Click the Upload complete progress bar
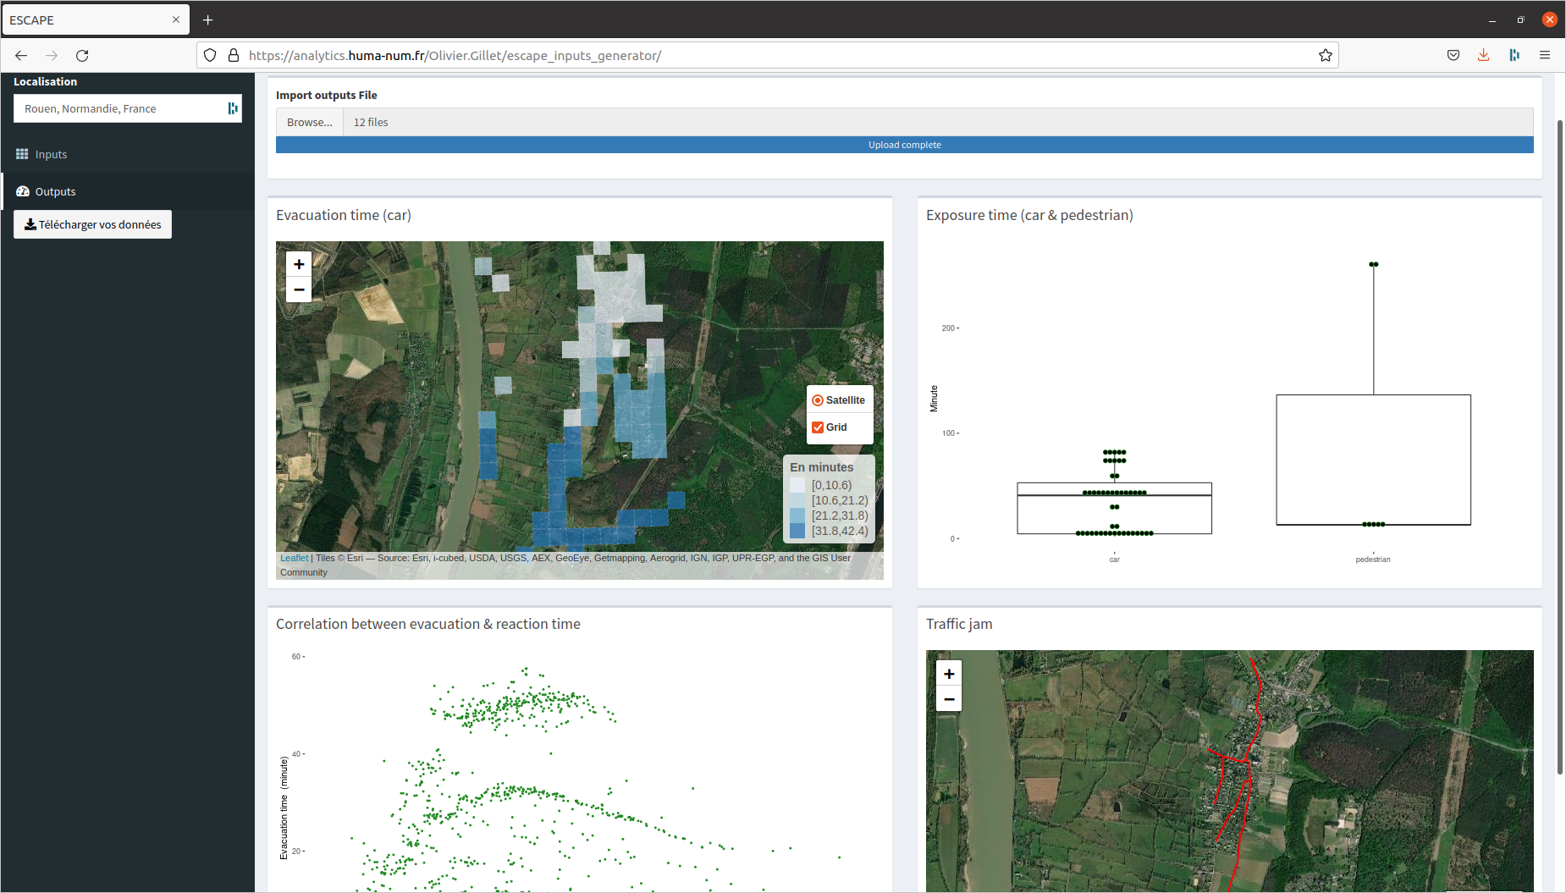The width and height of the screenshot is (1566, 893). pos(904,145)
